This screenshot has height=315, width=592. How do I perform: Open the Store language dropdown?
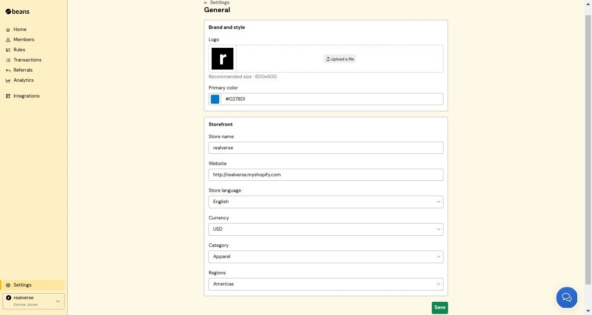[x=326, y=202]
